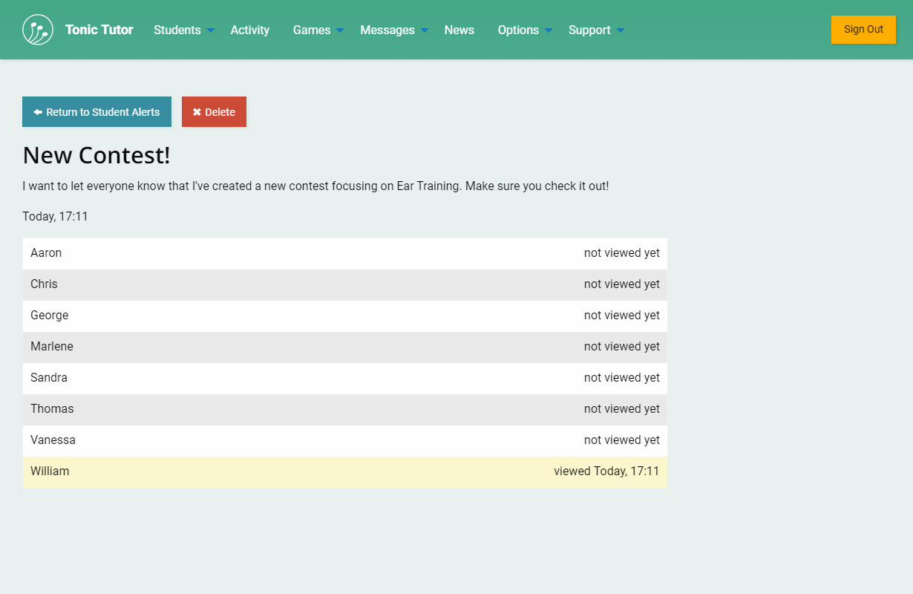The height and width of the screenshot is (594, 913).
Task: Select the Aaron row
Action: 344,253
